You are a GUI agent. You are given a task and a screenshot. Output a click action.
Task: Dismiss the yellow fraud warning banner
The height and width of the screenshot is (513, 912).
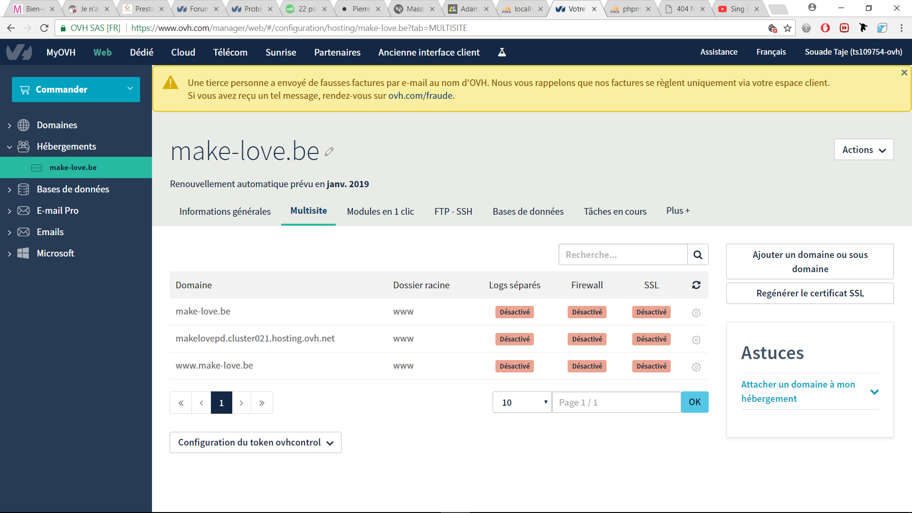click(x=904, y=73)
